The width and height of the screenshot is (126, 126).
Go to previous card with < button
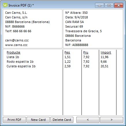(x=88, y=120)
